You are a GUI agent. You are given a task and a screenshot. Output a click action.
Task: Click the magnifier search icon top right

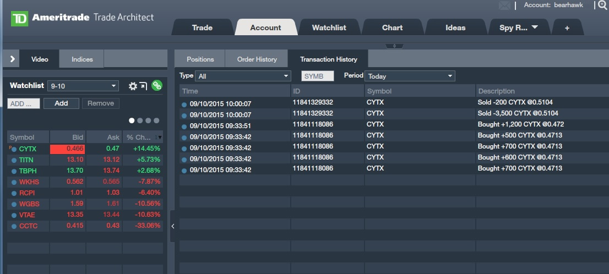(x=602, y=5)
